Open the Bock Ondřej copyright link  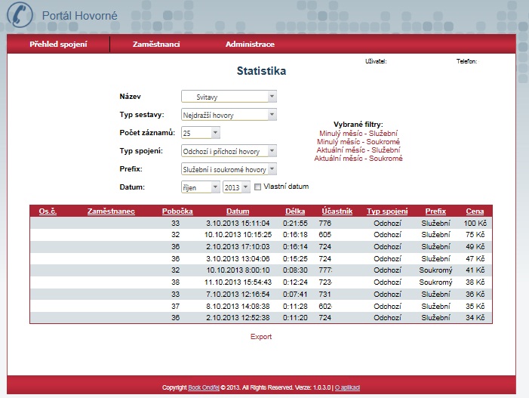[x=204, y=387]
